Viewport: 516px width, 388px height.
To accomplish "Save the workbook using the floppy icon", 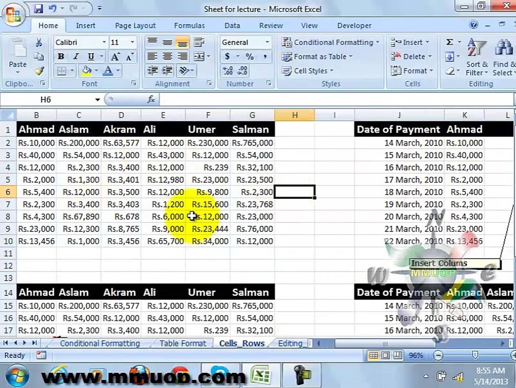I will (x=38, y=9).
